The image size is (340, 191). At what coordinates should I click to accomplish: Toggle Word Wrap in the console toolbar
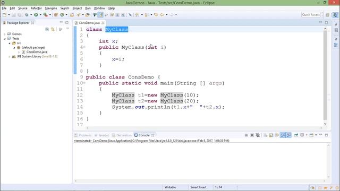point(277,135)
